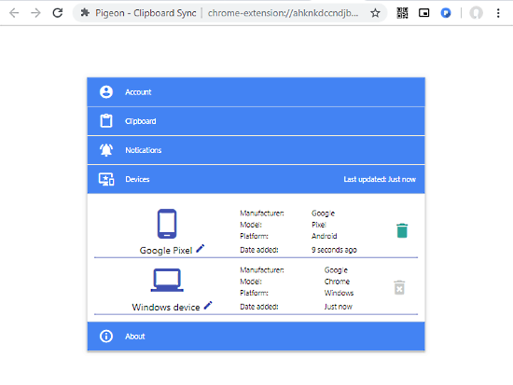Image resolution: width=513 pixels, height=385 pixels.
Task: Click 'Just now' date added value
Action: (x=339, y=307)
